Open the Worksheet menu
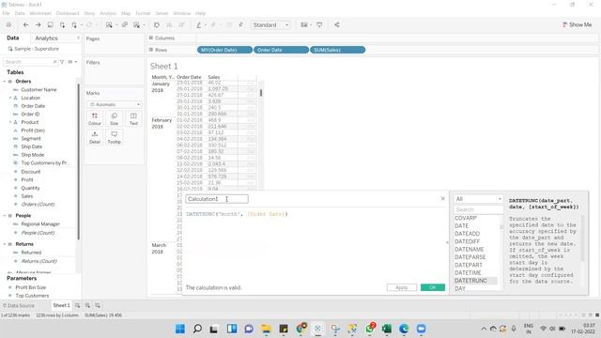This screenshot has width=601, height=338. [40, 13]
